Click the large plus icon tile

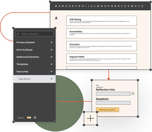click(x=90, y=118)
